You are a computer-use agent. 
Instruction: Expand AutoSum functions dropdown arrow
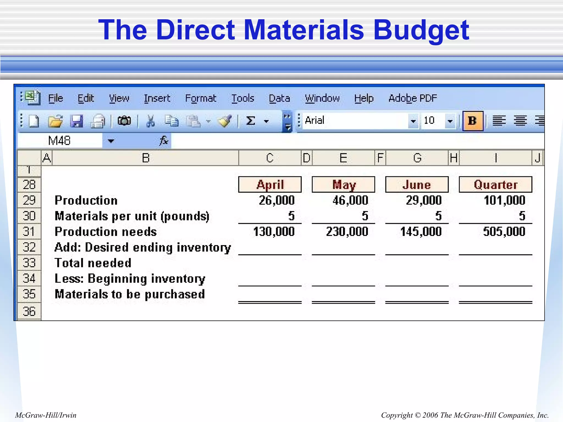(266, 121)
